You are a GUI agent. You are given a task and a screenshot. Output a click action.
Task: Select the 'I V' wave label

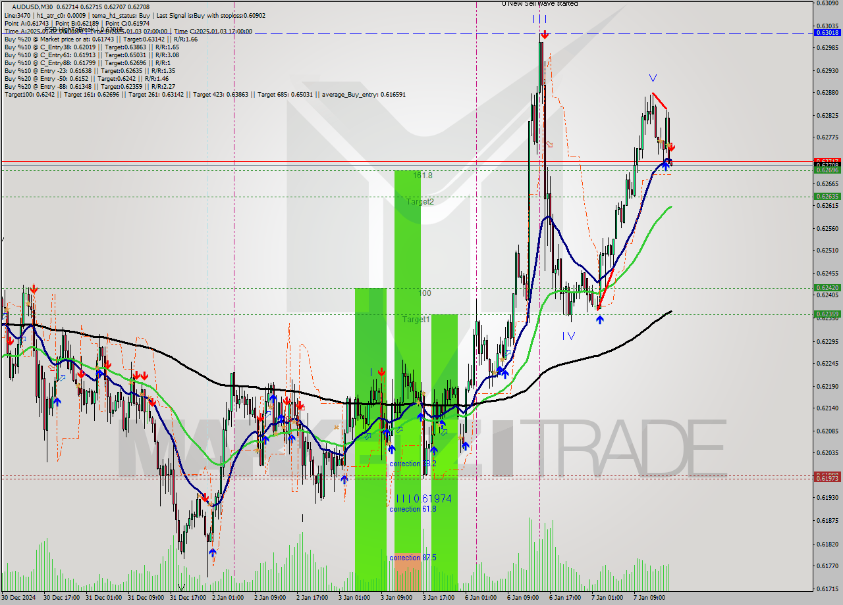click(569, 336)
